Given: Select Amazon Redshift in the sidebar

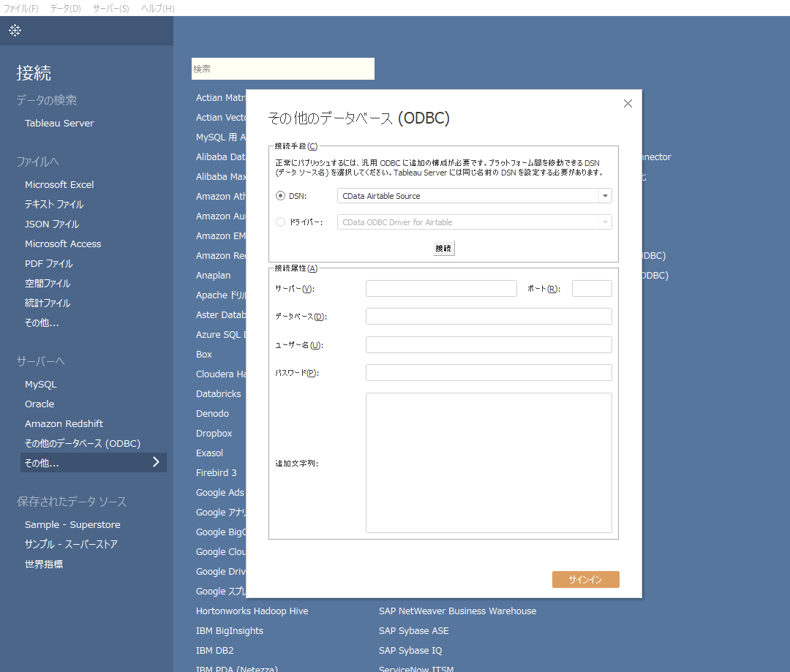Looking at the screenshot, I should [x=64, y=423].
